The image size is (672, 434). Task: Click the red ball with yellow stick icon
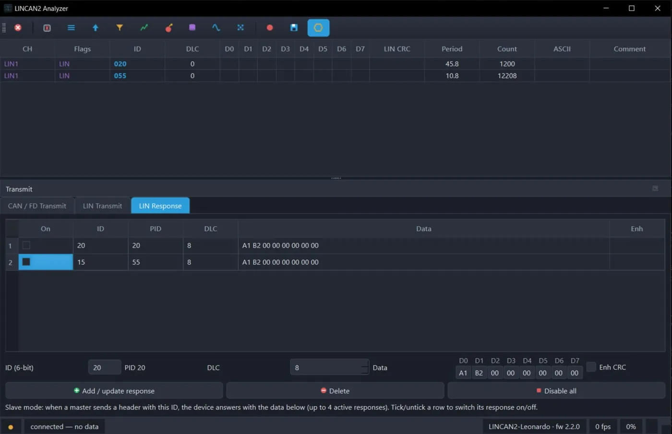pyautogui.click(x=168, y=28)
